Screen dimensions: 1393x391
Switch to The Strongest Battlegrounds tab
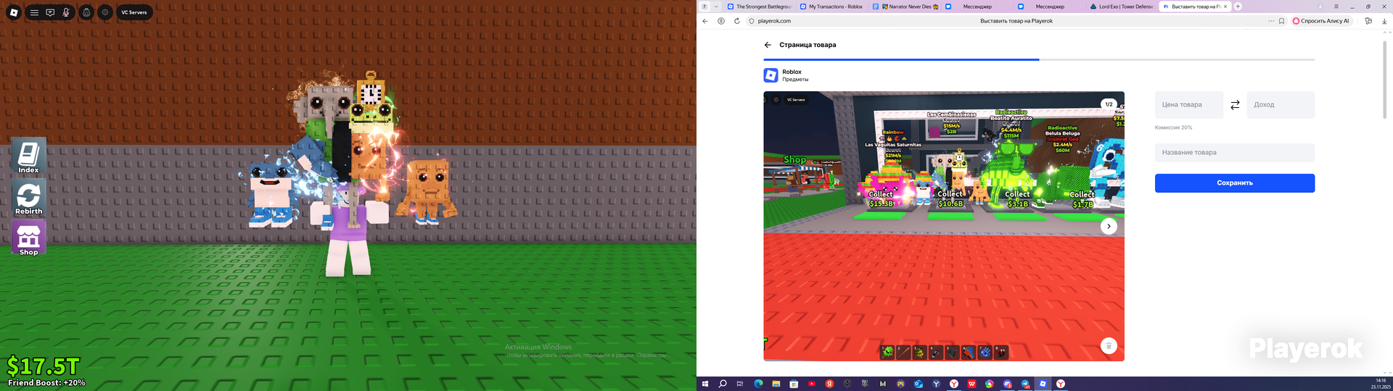tap(760, 7)
